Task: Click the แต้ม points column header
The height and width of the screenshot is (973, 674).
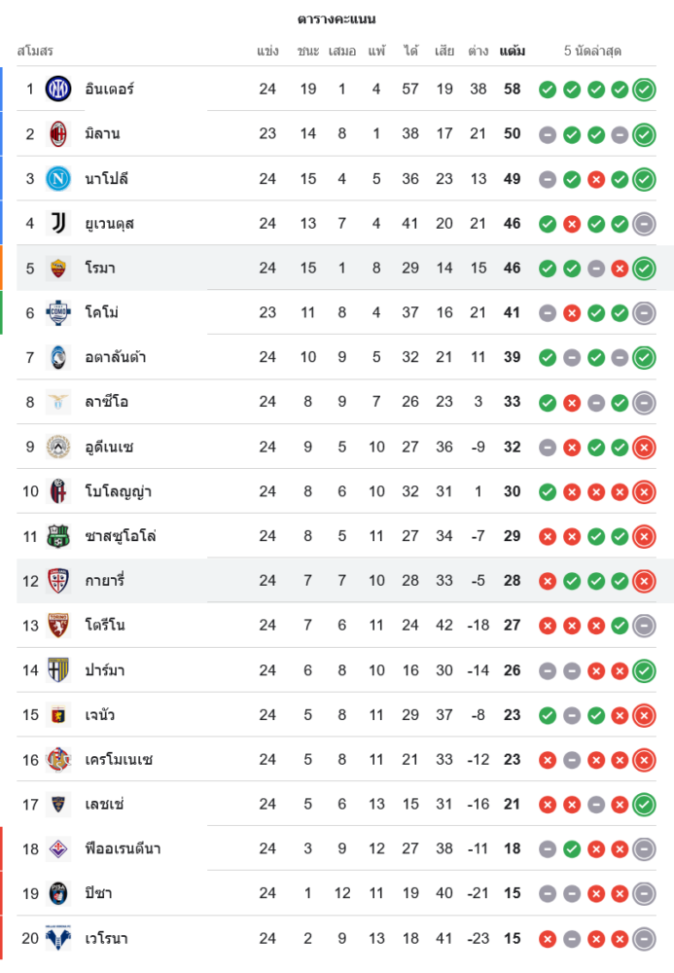Action: 513,51
